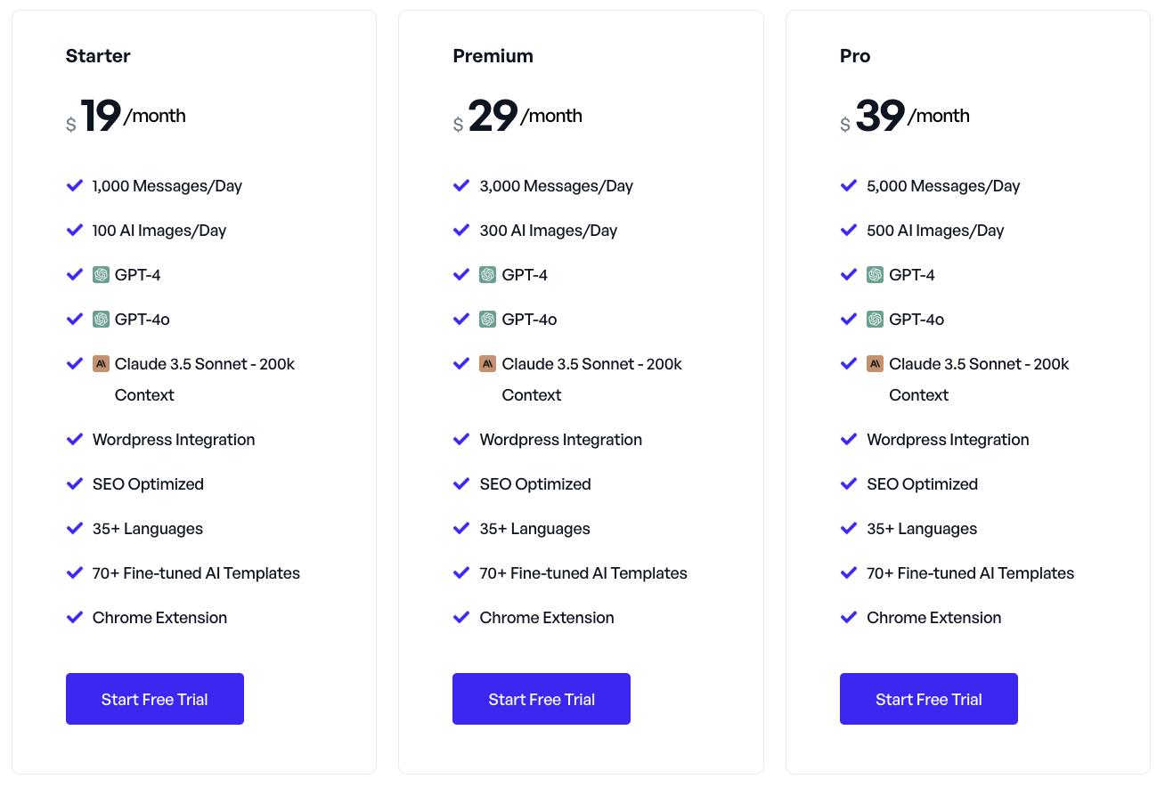Start Free Trial for Starter plan
This screenshot has width=1165, height=787.
pos(155,699)
